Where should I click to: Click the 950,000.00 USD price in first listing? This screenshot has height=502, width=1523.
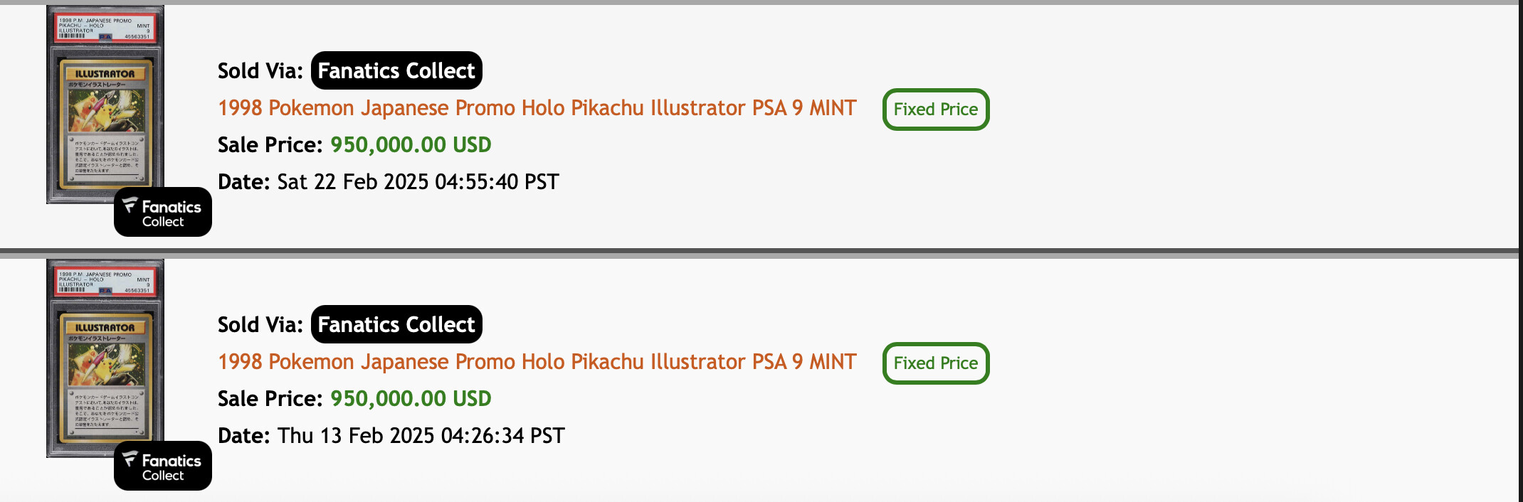411,145
